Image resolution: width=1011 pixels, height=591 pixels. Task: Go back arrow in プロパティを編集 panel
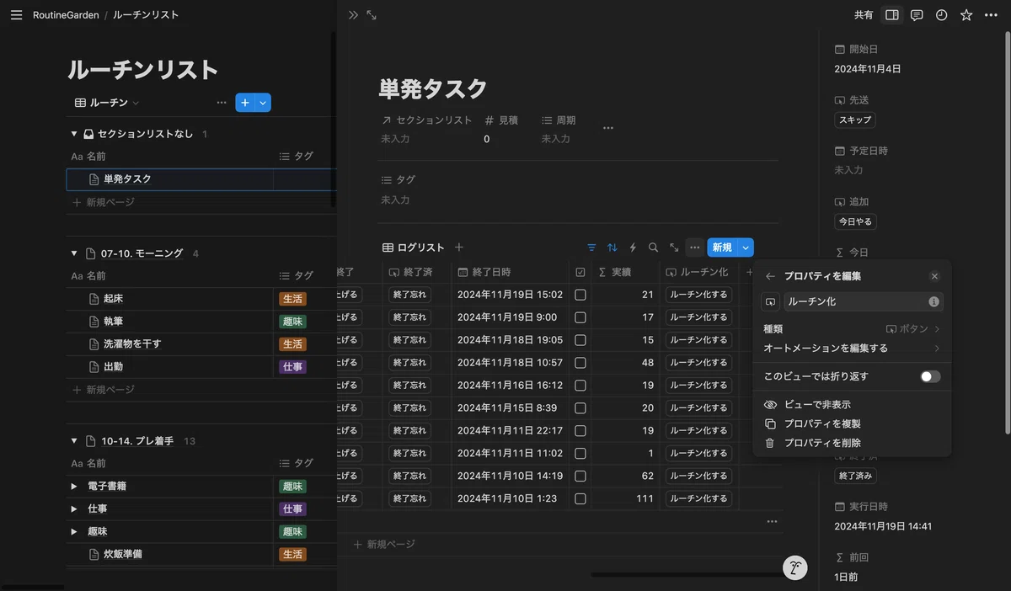click(x=770, y=276)
